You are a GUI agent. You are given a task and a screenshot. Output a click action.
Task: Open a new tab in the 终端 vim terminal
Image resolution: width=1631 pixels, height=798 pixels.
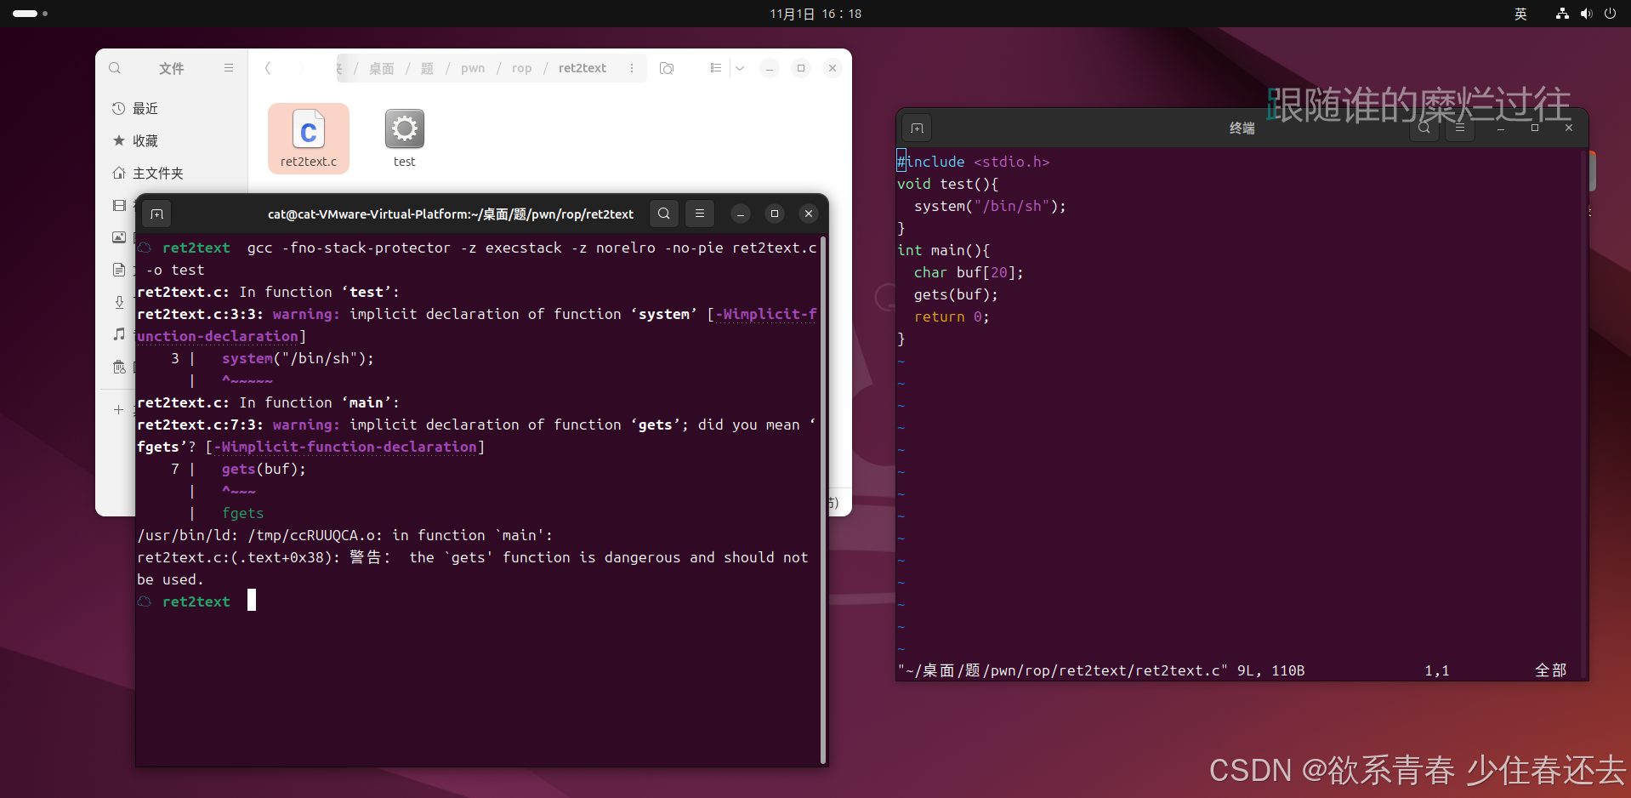917,128
